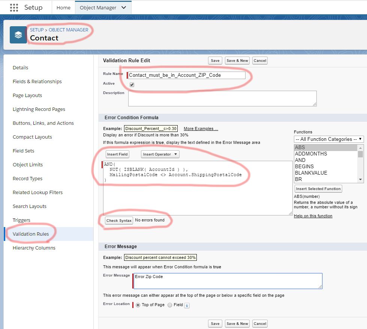Screen dimensions: 367x329
Task: Click the Check Syntax button
Action: tap(119, 220)
